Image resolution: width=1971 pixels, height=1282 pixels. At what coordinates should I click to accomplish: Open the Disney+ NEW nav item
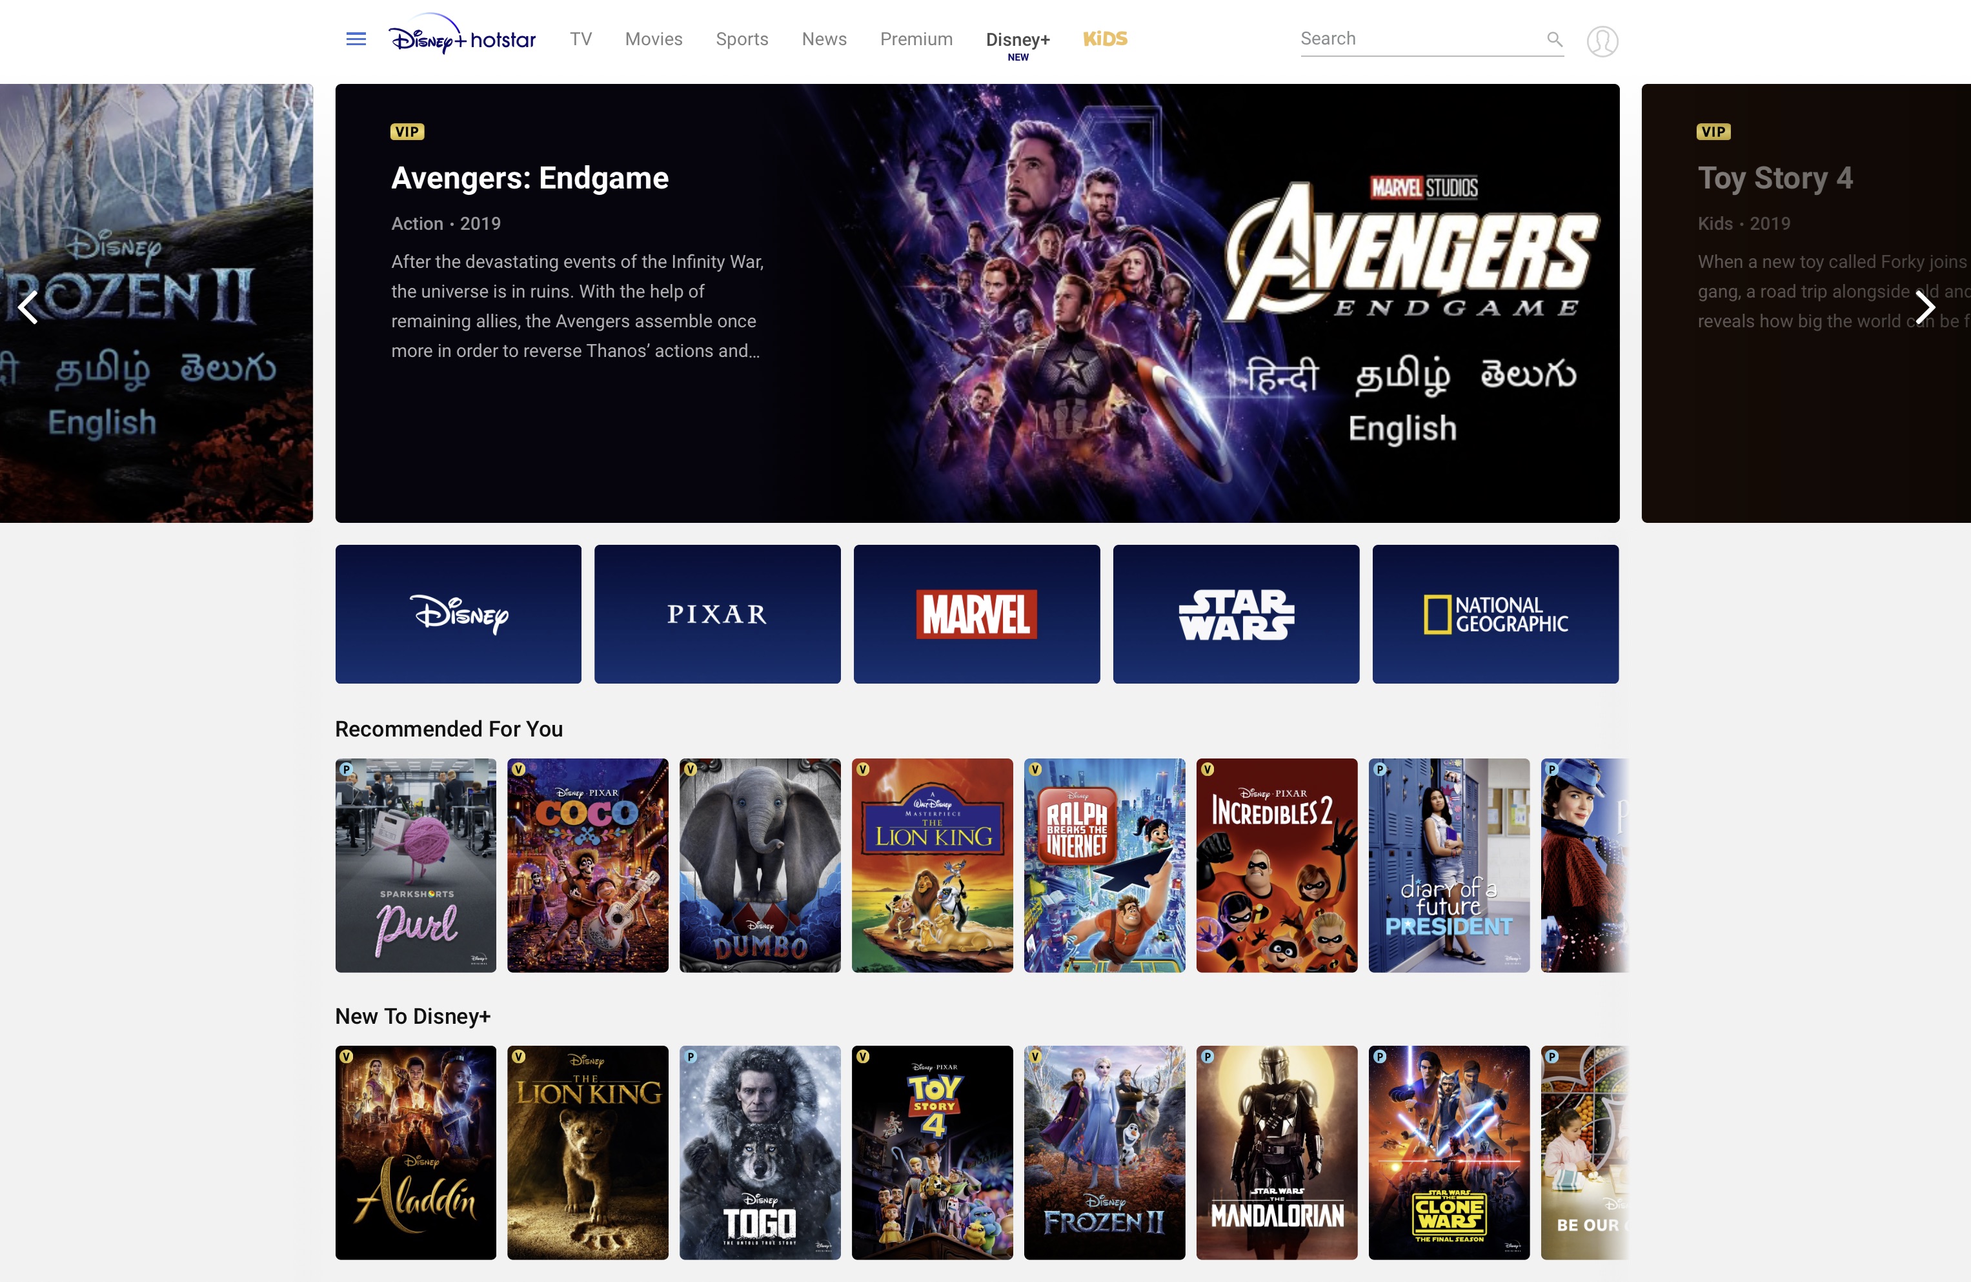(x=1017, y=43)
